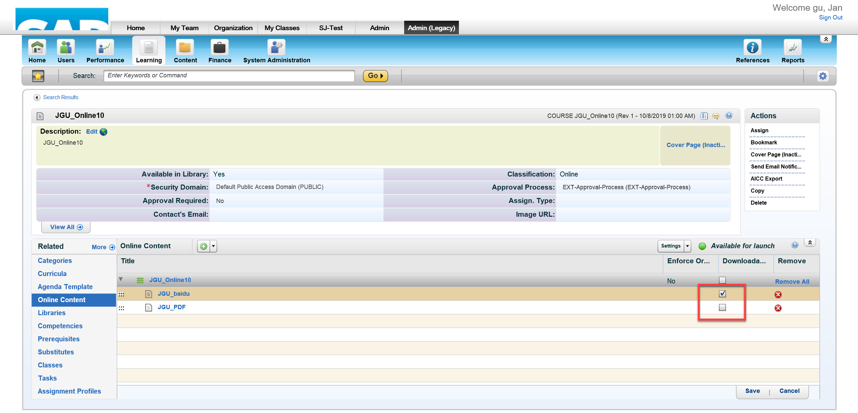Edit the course description
Screen dimensions: 858x413
click(92, 132)
